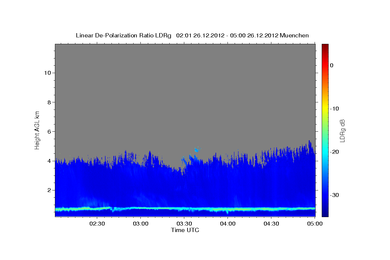Click the '02:01 26.12.2012' start time in title
Image resolution: width=390 pixels, height=260 pixels.
pyautogui.click(x=200, y=35)
